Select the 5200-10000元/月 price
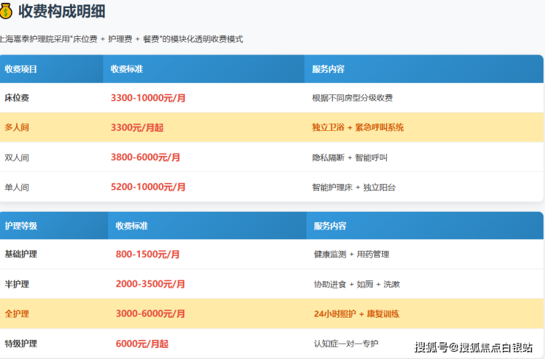Screen dimensions: 545x359 (145, 187)
